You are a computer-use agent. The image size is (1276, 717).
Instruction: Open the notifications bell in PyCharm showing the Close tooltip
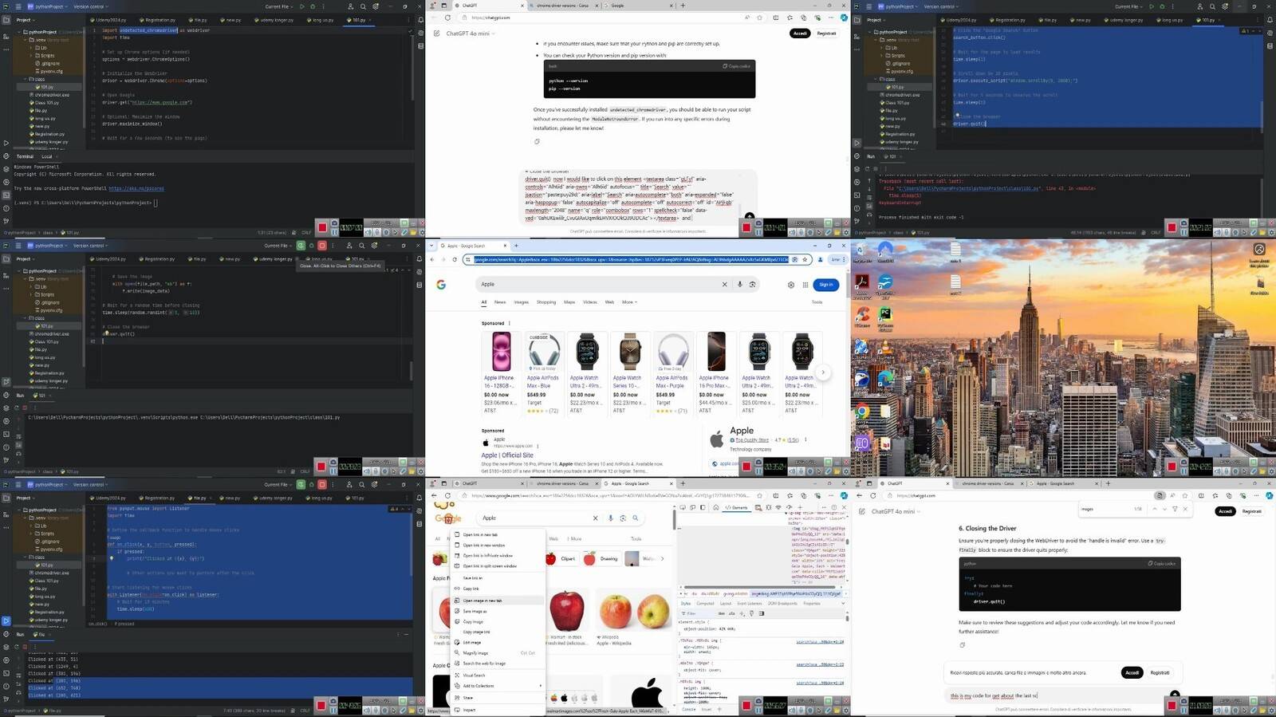(x=420, y=258)
